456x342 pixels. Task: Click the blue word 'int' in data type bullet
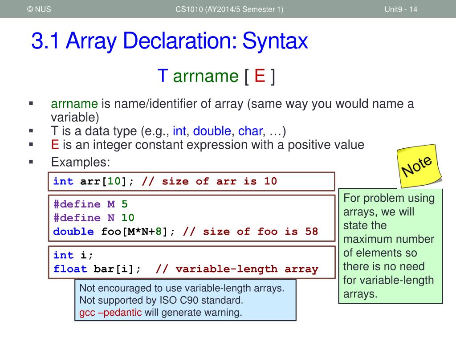click(179, 131)
